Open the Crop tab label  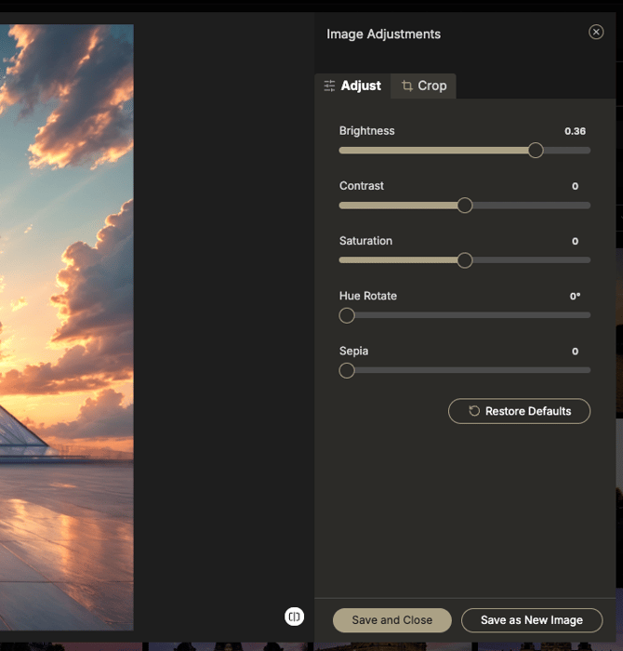coord(431,86)
